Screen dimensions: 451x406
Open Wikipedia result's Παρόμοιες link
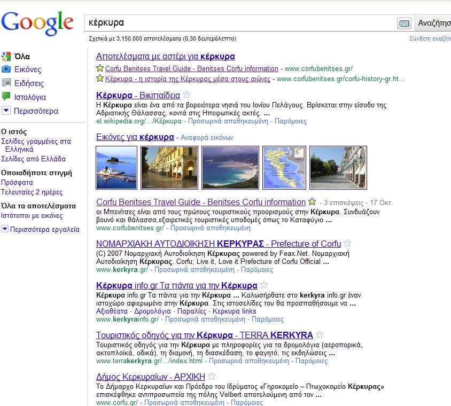291,121
